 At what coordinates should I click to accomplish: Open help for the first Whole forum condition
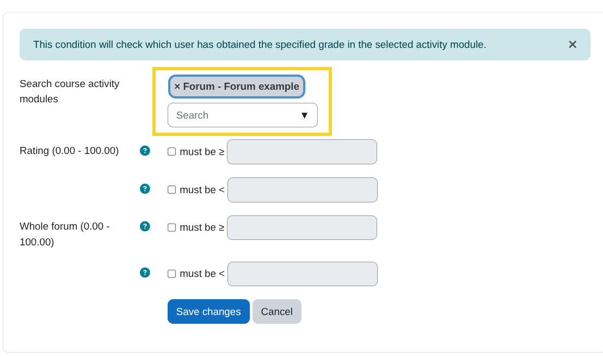144,226
